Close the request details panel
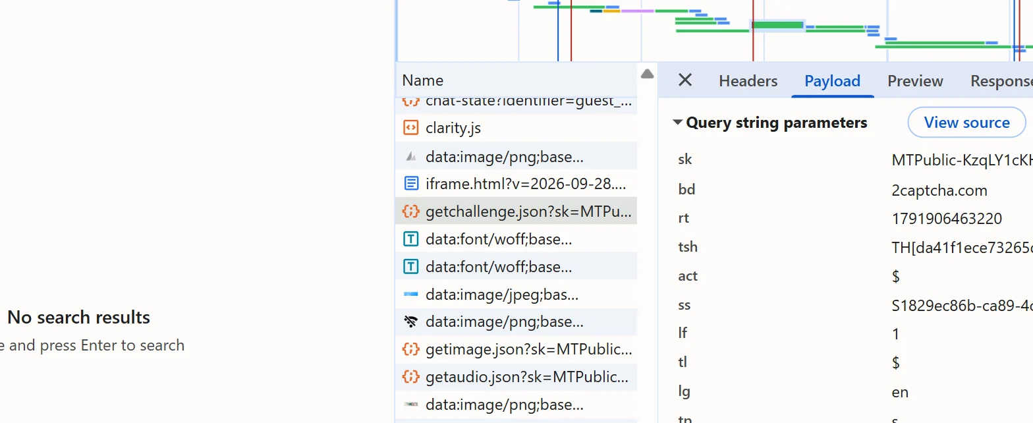 coord(685,80)
